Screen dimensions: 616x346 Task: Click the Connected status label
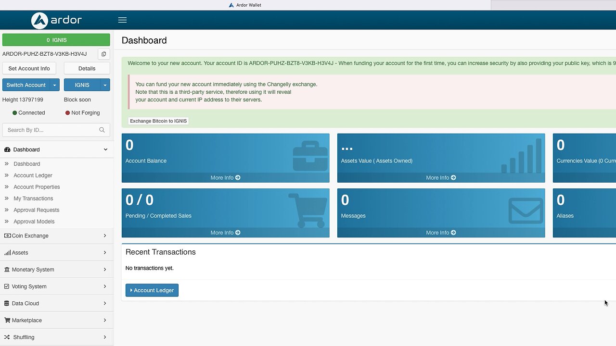pyautogui.click(x=32, y=113)
